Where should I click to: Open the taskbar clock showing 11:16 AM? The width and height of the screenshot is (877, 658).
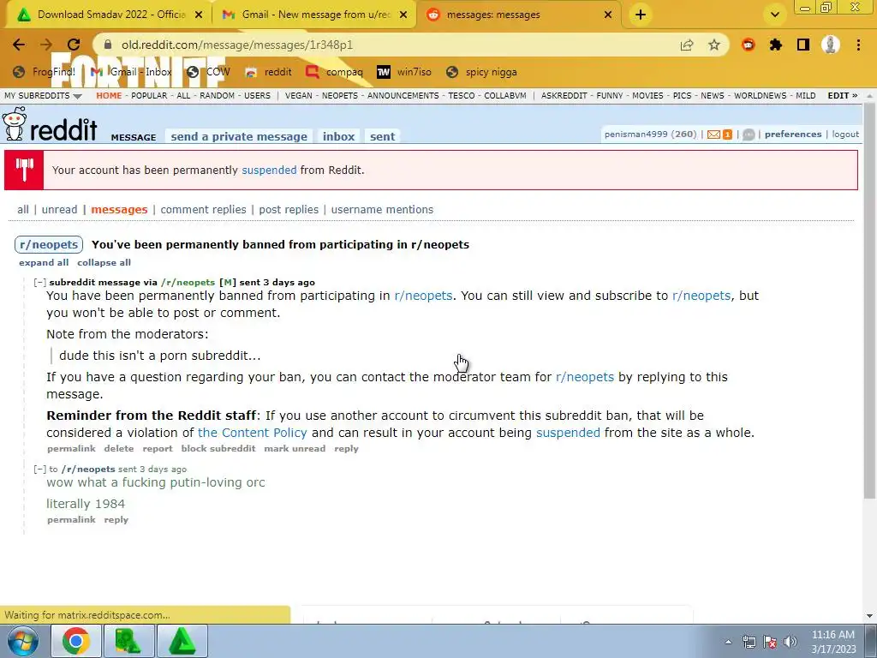click(833, 642)
